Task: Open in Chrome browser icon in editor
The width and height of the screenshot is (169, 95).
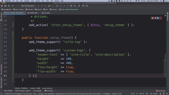Action: [x=152, y=18]
